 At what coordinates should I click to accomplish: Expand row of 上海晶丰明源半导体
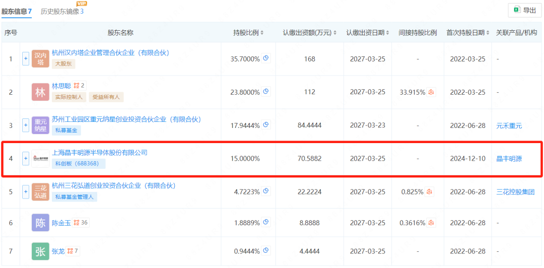[x=26, y=159]
